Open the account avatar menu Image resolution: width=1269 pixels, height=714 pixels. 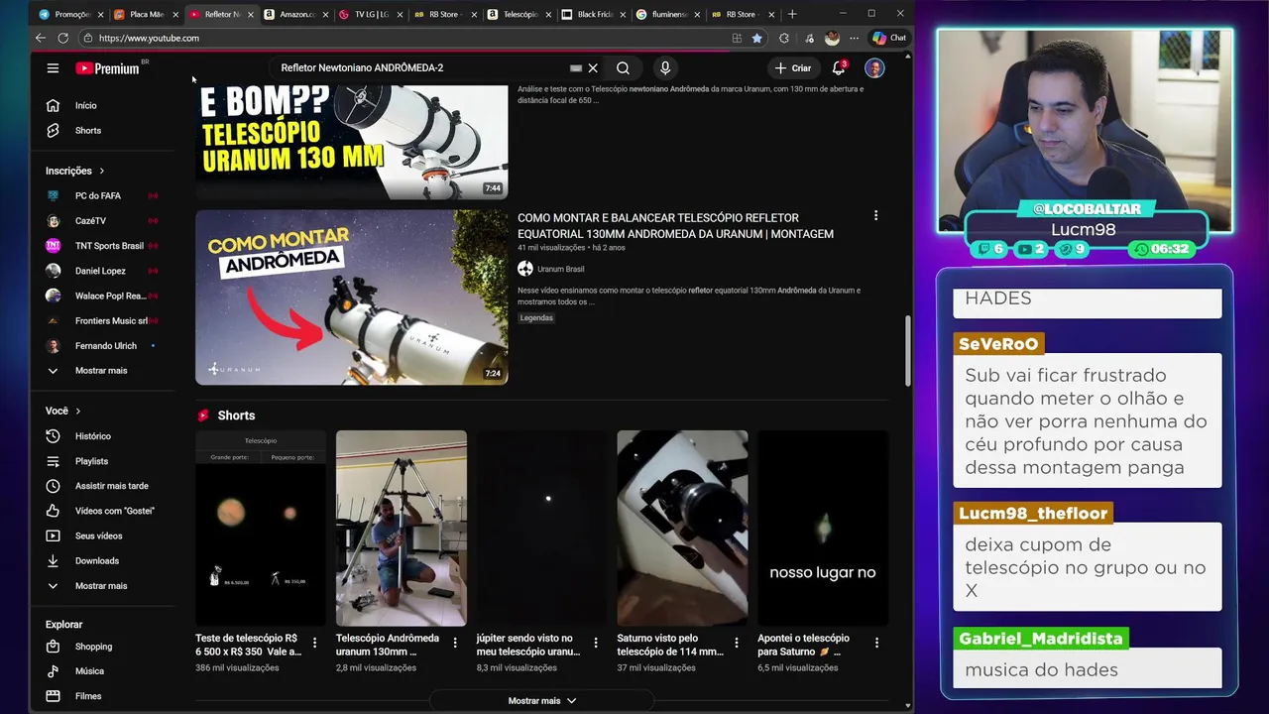[x=874, y=68]
